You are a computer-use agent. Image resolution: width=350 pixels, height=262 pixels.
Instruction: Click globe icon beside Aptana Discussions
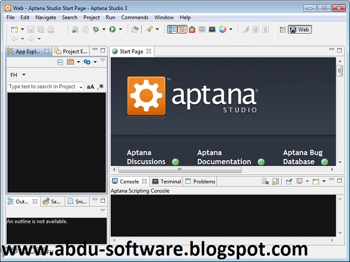click(x=176, y=162)
